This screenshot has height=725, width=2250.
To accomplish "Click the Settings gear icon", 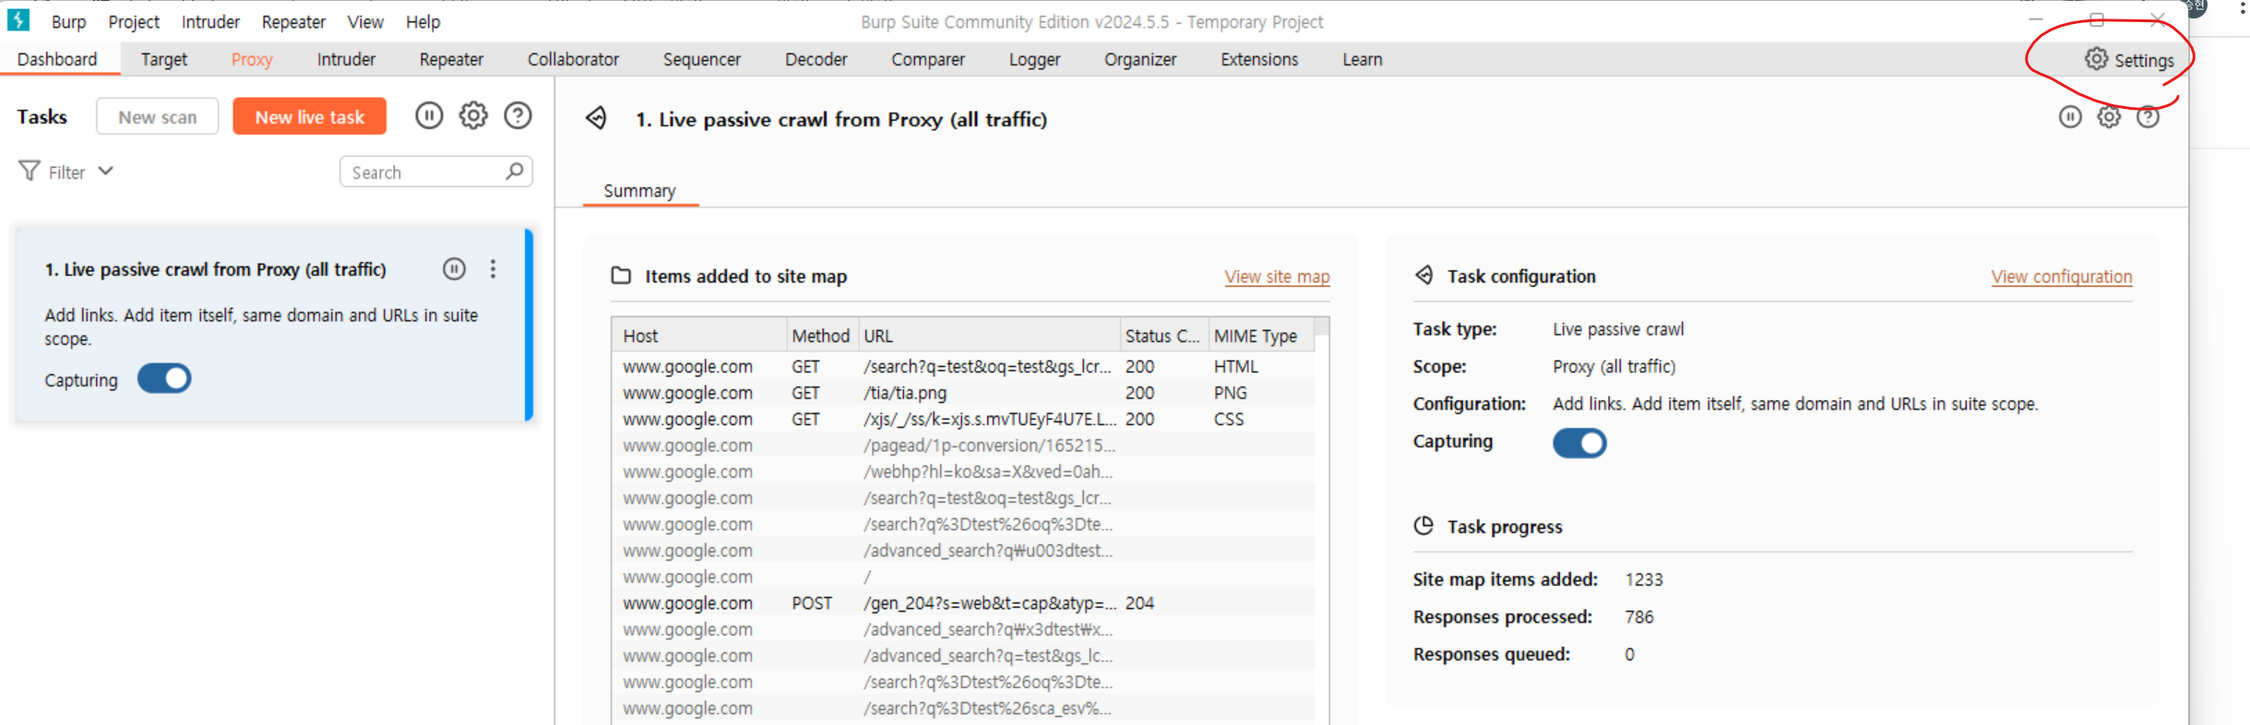I will [x=2096, y=59].
